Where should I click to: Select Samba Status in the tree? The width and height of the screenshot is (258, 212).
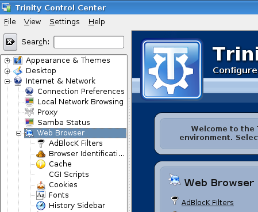point(64,123)
